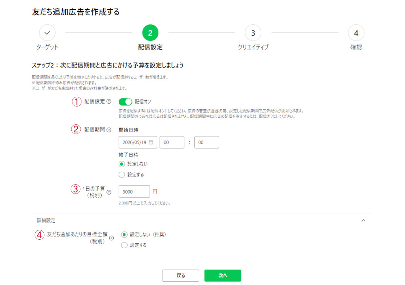This screenshot has height=285, width=405.
Task: Select 設定する for target amount per friend
Action: coord(124,245)
